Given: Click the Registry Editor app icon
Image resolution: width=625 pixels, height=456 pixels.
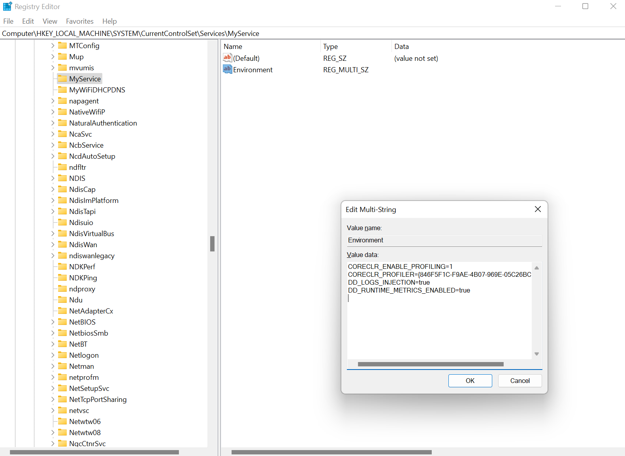Looking at the screenshot, I should pos(8,6).
